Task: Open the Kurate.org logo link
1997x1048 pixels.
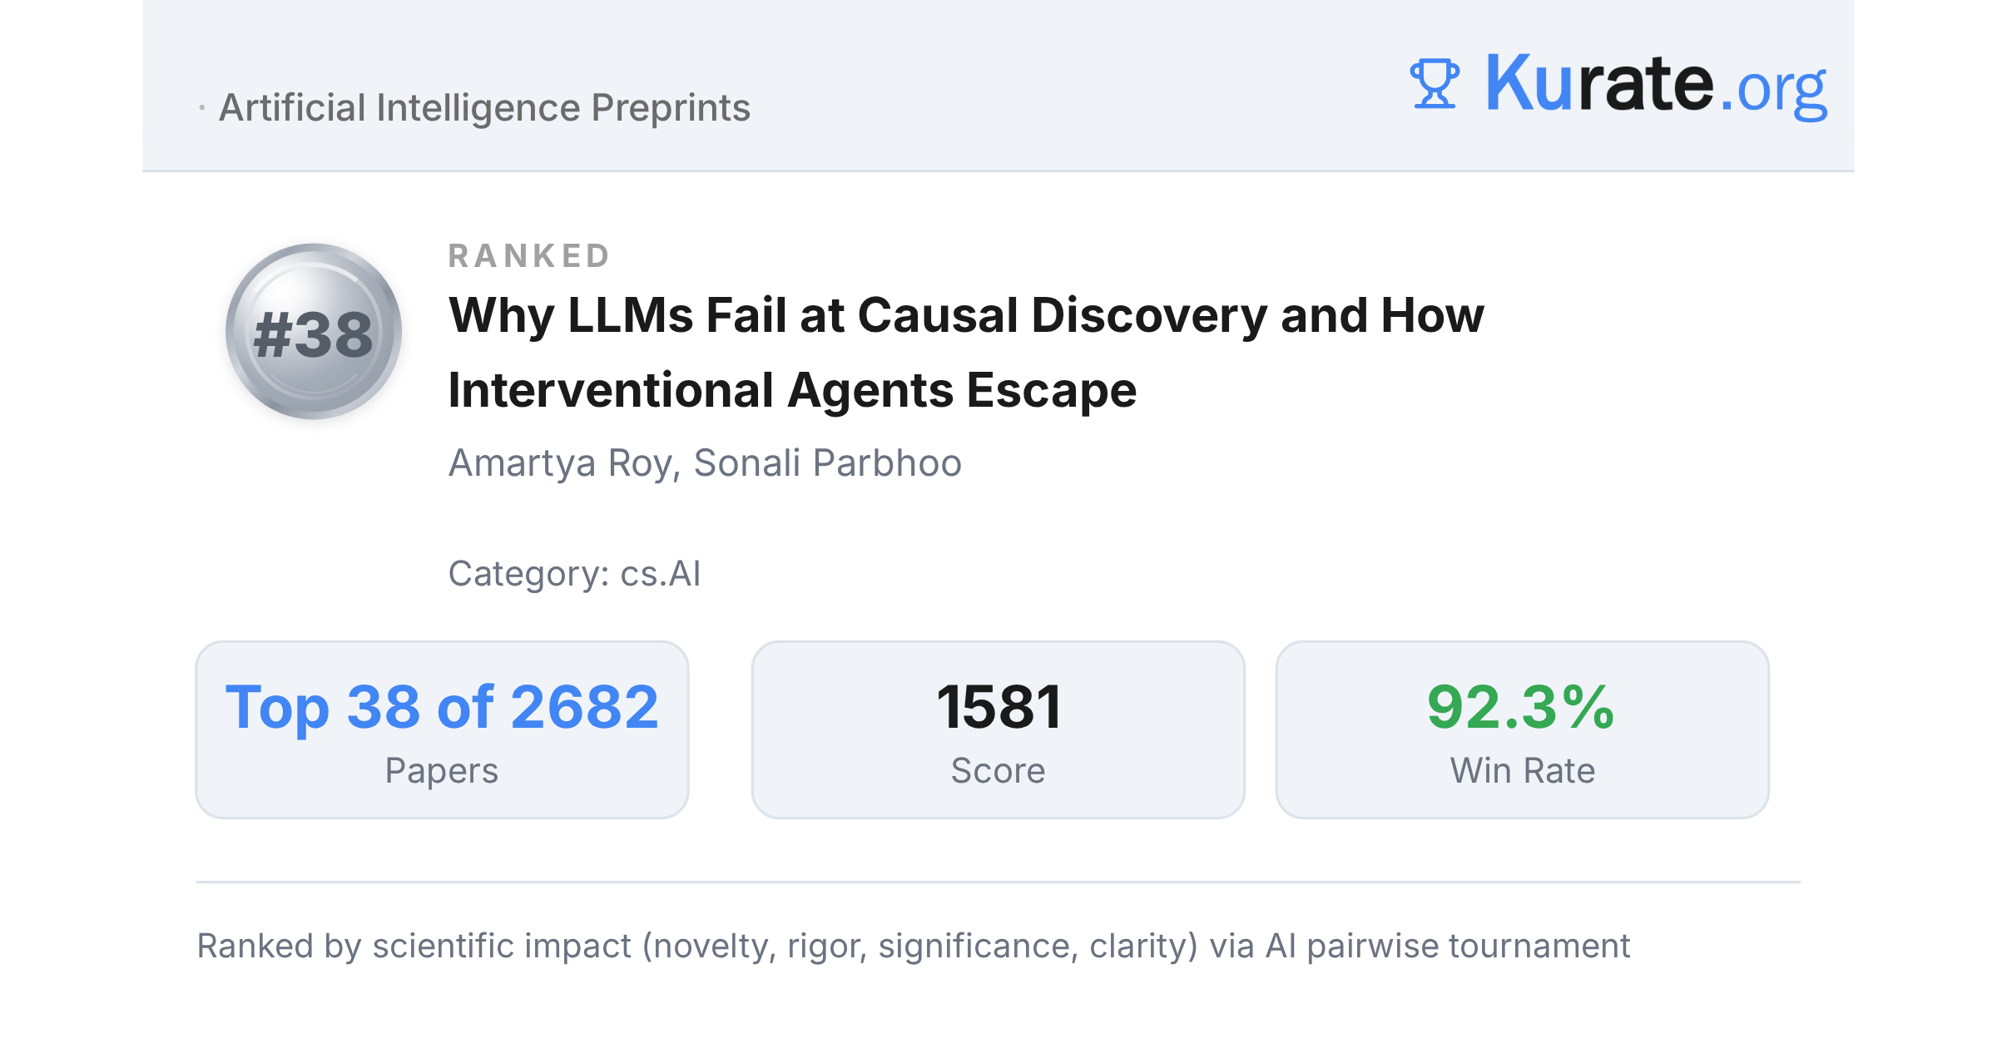Action: click(1618, 83)
